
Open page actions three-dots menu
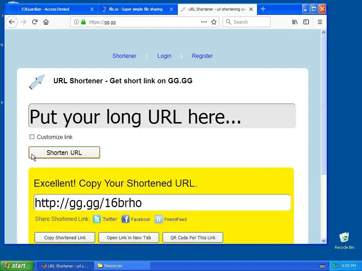204,22
